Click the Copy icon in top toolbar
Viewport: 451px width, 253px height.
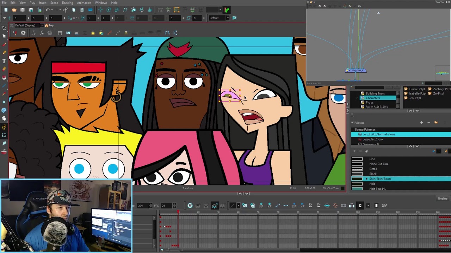pyautogui.click(x=74, y=10)
